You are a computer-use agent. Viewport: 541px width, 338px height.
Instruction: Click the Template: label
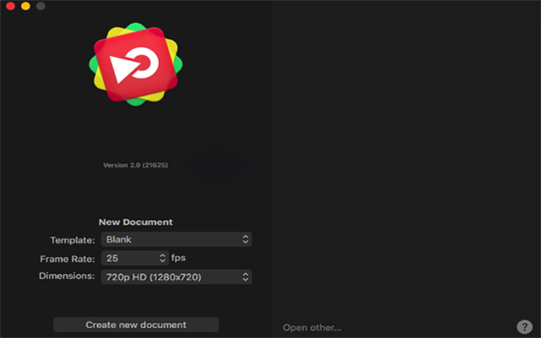[72, 240]
